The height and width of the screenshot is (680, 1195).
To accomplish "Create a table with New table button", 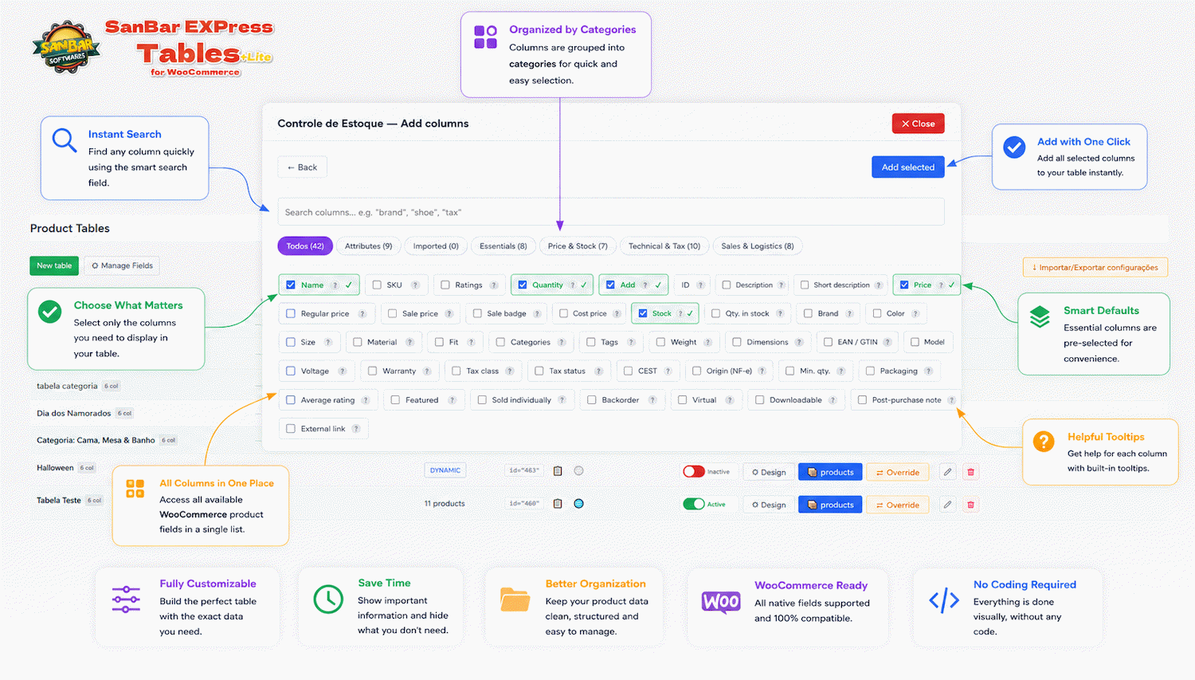I will pyautogui.click(x=54, y=265).
